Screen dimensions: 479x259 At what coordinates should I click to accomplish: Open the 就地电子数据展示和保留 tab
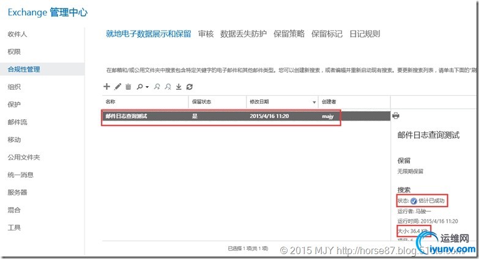[149, 34]
